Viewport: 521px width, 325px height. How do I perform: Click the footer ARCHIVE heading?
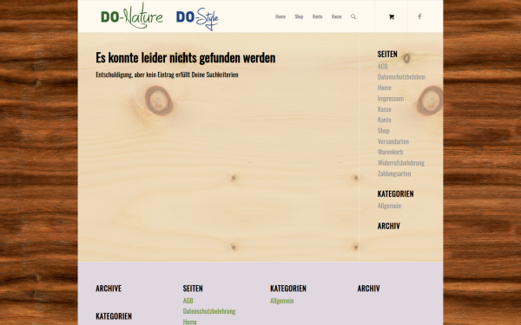(x=109, y=289)
